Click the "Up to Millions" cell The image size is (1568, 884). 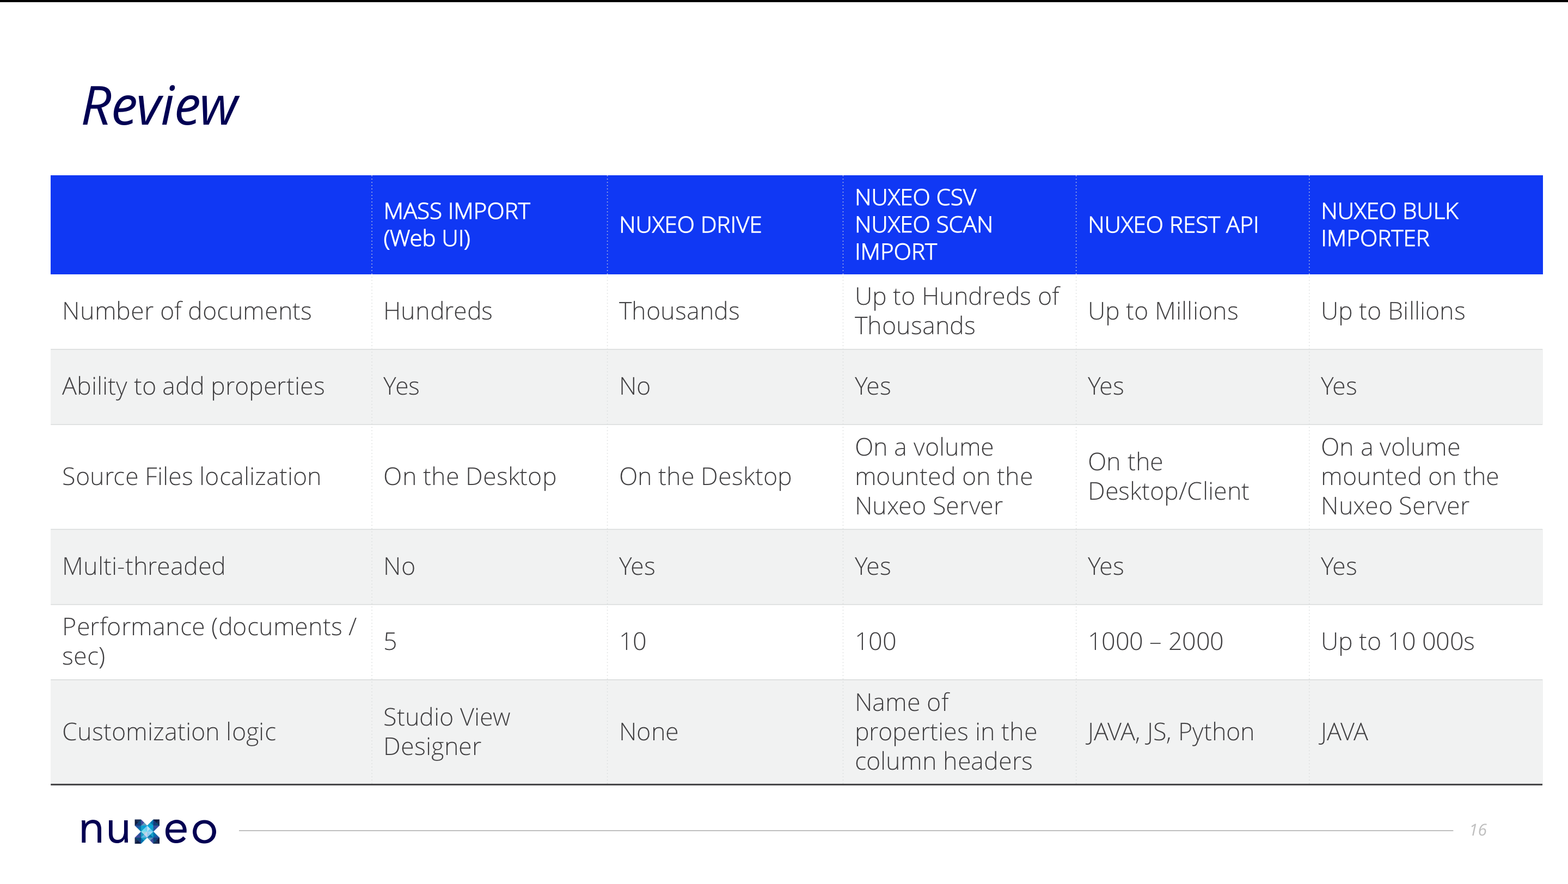[1162, 311]
